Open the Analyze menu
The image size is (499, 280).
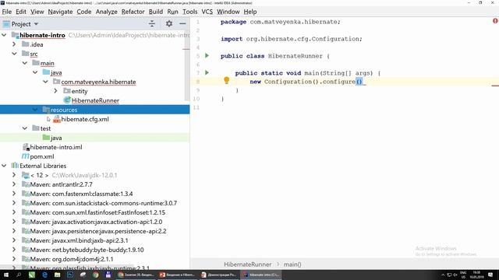coord(107,12)
